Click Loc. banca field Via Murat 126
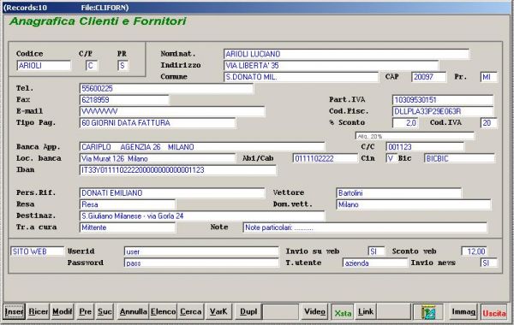This screenshot has height=325, width=514. (x=158, y=158)
